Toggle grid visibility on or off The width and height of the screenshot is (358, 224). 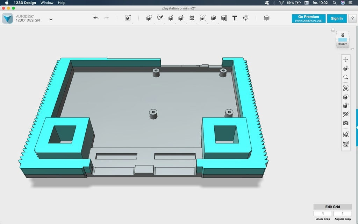(346, 114)
